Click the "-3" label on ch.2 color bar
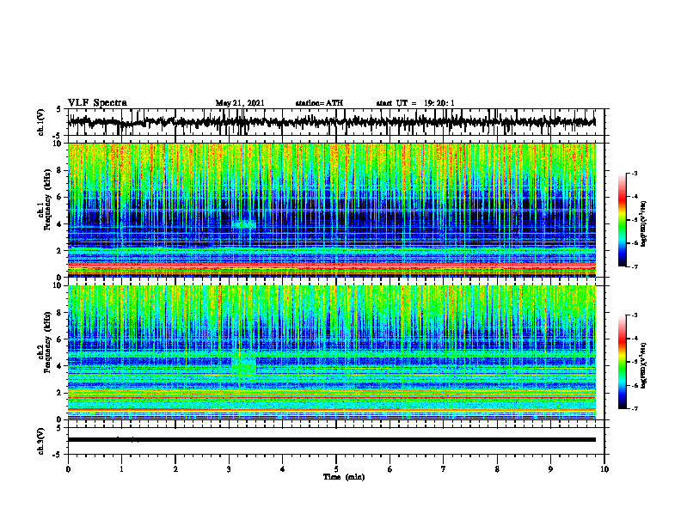 [x=634, y=315]
